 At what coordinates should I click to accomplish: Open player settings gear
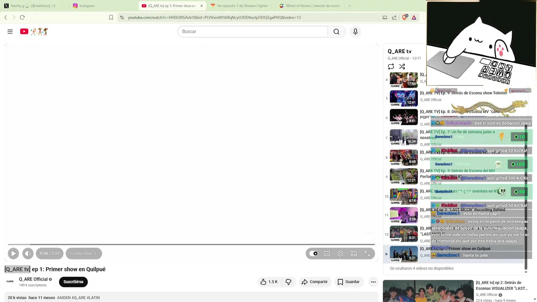tap(340, 253)
